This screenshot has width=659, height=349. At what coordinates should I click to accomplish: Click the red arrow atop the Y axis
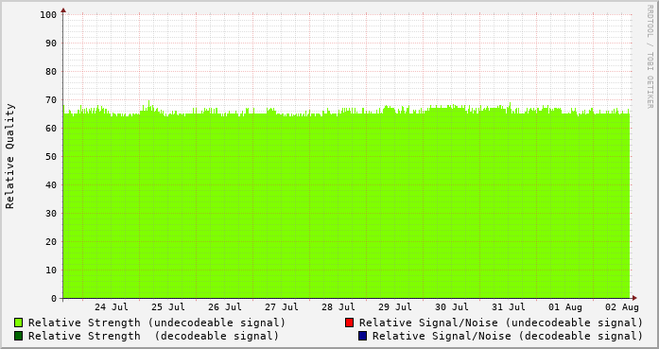pyautogui.click(x=63, y=10)
